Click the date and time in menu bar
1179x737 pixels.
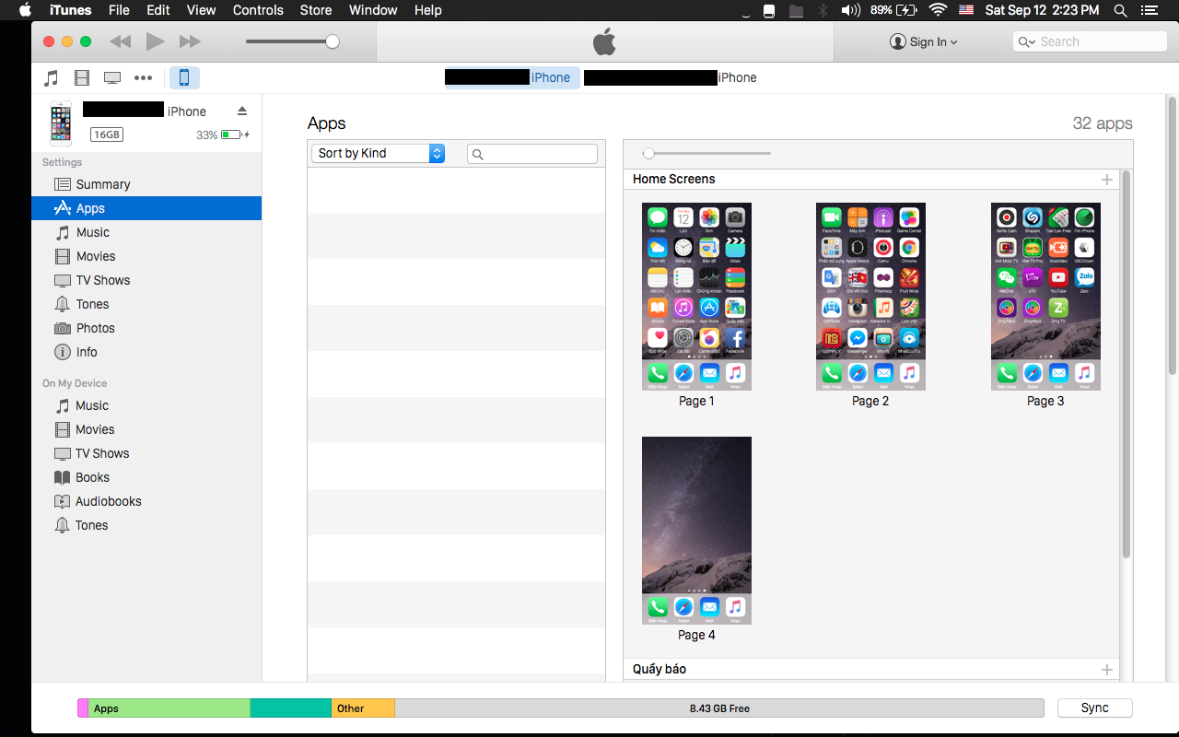(1042, 10)
